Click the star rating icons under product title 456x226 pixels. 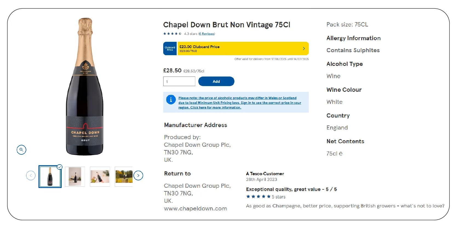[173, 34]
